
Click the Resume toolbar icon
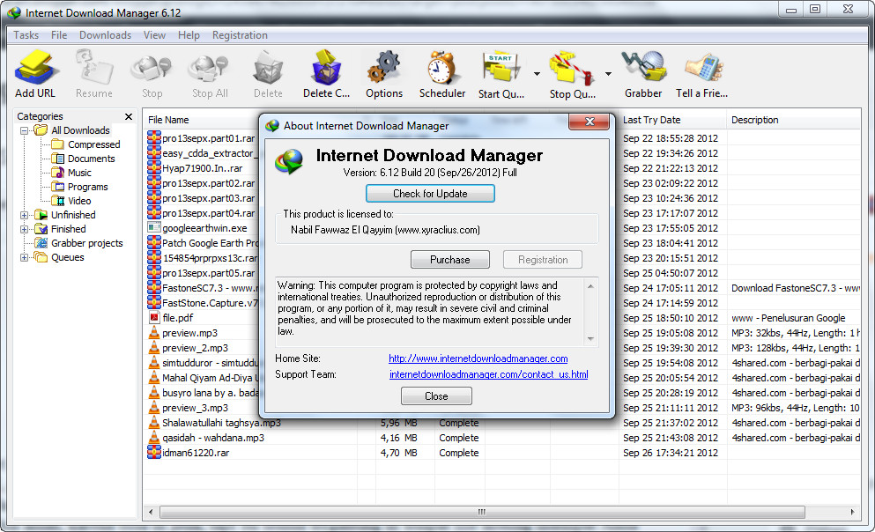click(93, 68)
